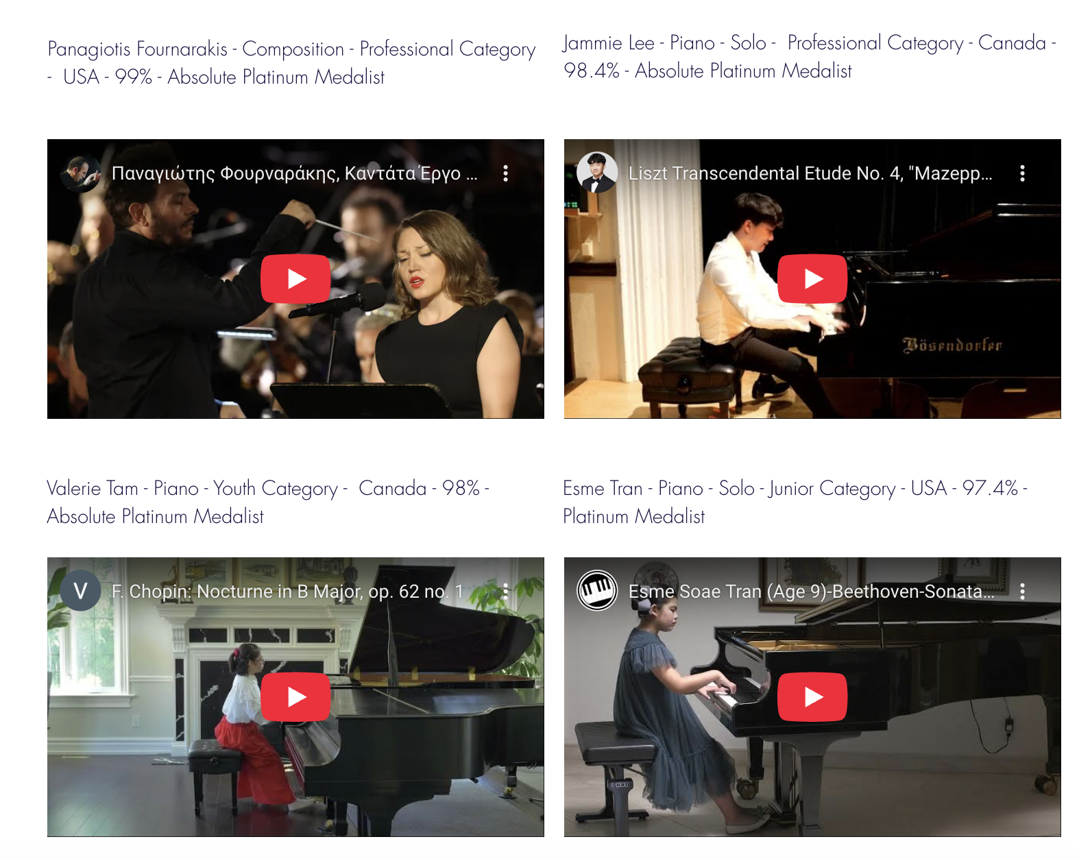Screen dimensions: 1079x861
Task: Click Jammie Lee Piano Solo caption text
Action: (x=810, y=57)
